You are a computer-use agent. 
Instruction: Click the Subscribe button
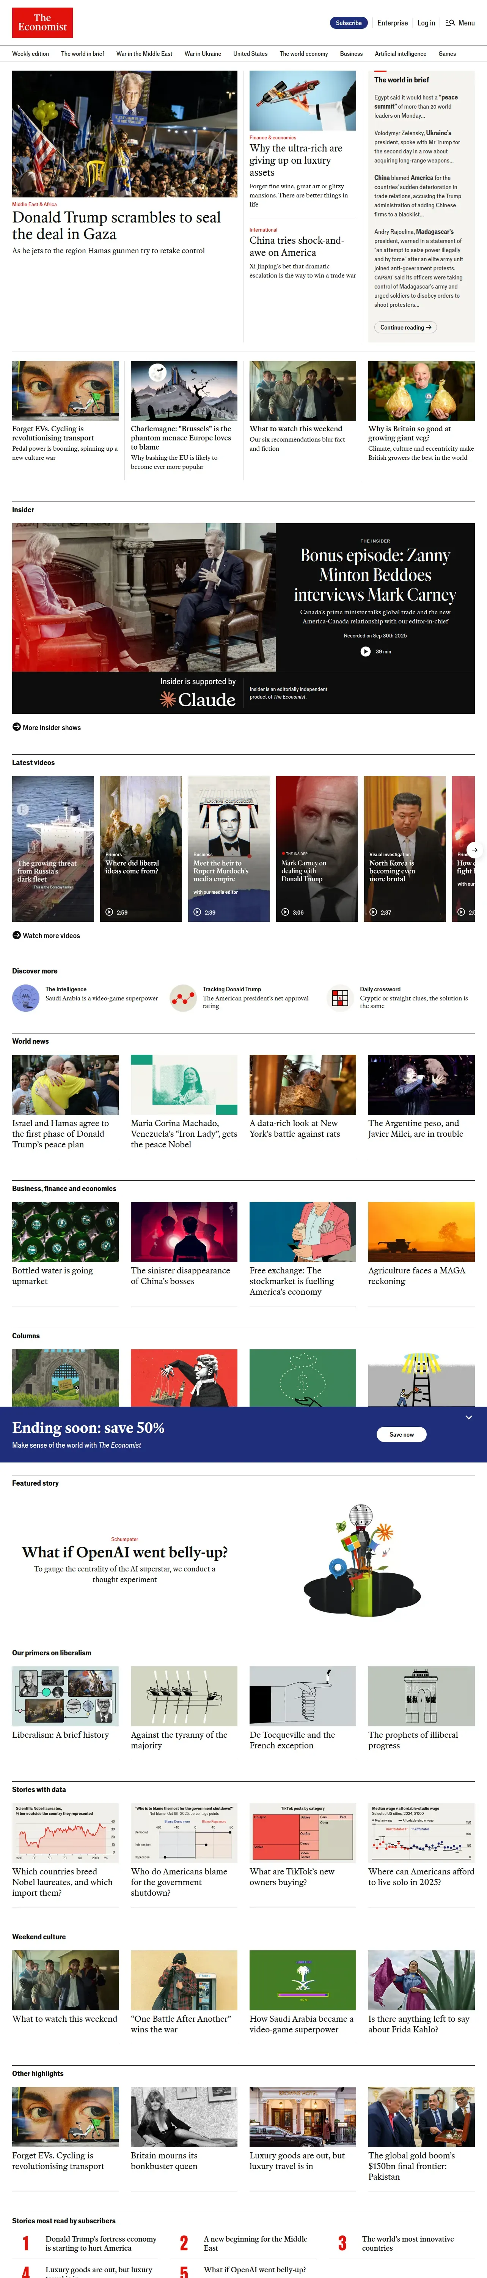tap(348, 23)
